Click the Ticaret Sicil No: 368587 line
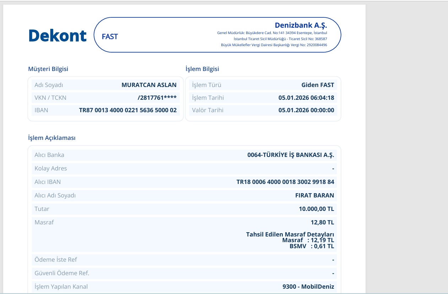Viewport: 448px width, 294px height. point(280,39)
